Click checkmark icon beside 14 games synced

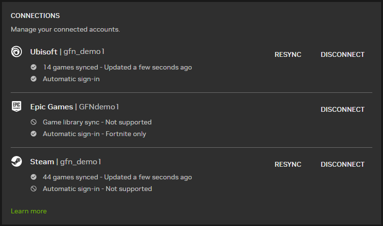(x=34, y=67)
